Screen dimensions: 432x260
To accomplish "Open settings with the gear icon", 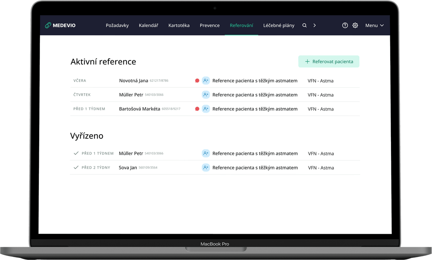I will pyautogui.click(x=355, y=26).
